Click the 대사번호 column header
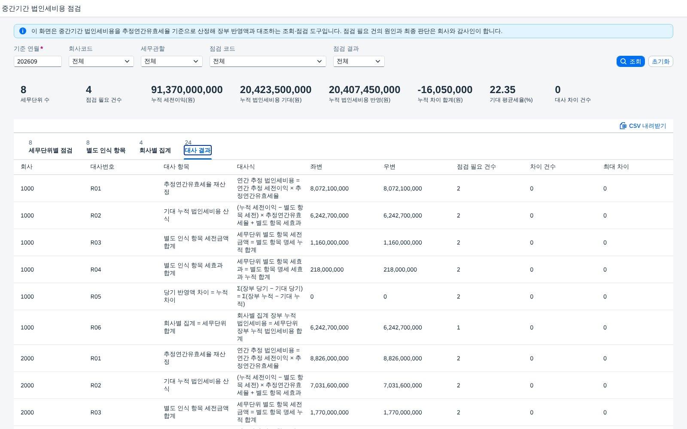Screen dimensions: 687x429 pos(102,166)
